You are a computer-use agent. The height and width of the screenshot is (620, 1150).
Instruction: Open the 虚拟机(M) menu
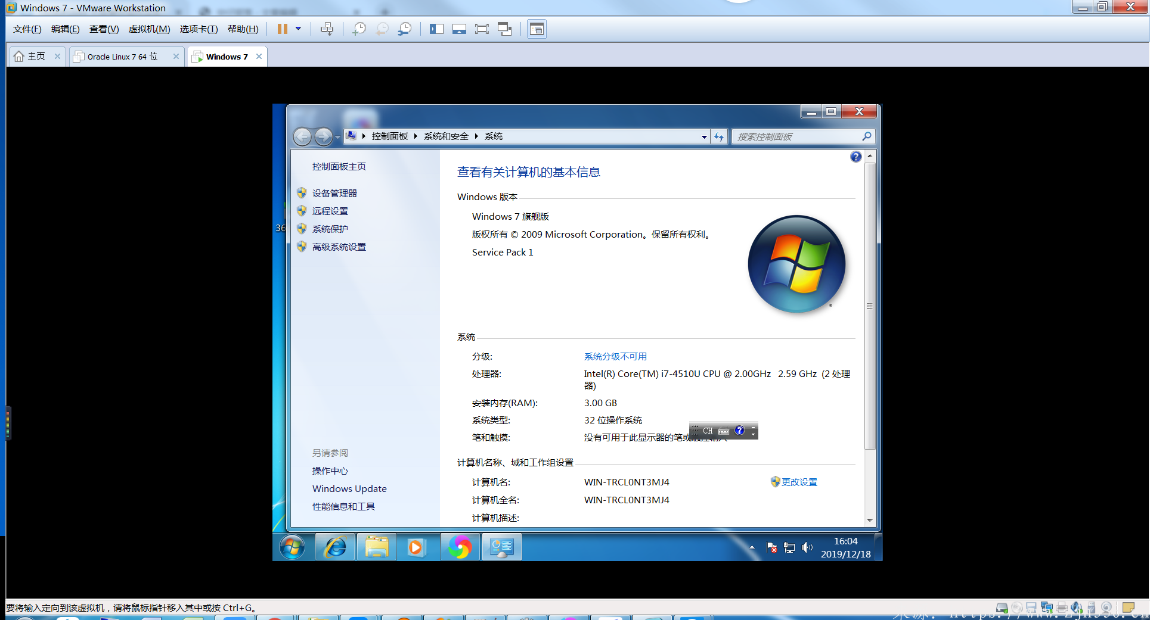coord(149,29)
